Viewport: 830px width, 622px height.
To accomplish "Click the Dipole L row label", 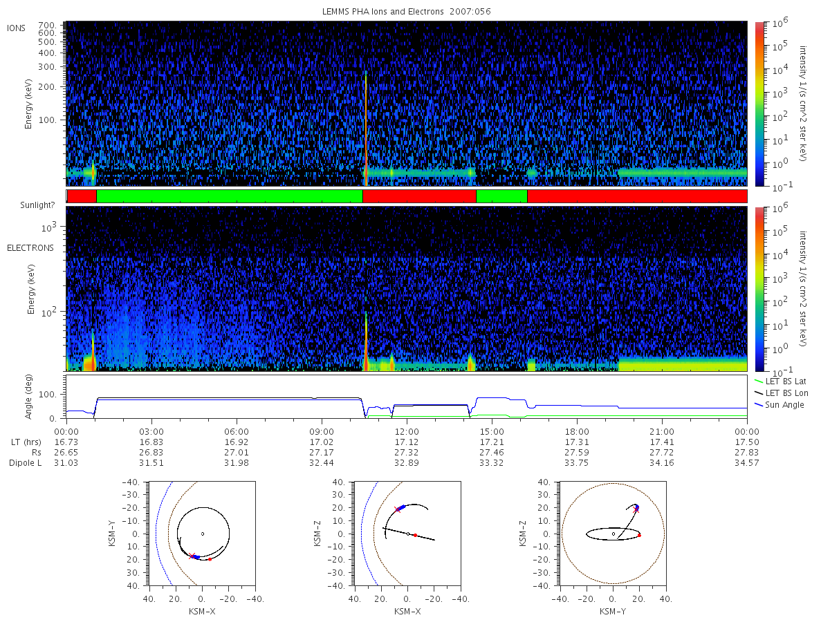I will 25,462.
